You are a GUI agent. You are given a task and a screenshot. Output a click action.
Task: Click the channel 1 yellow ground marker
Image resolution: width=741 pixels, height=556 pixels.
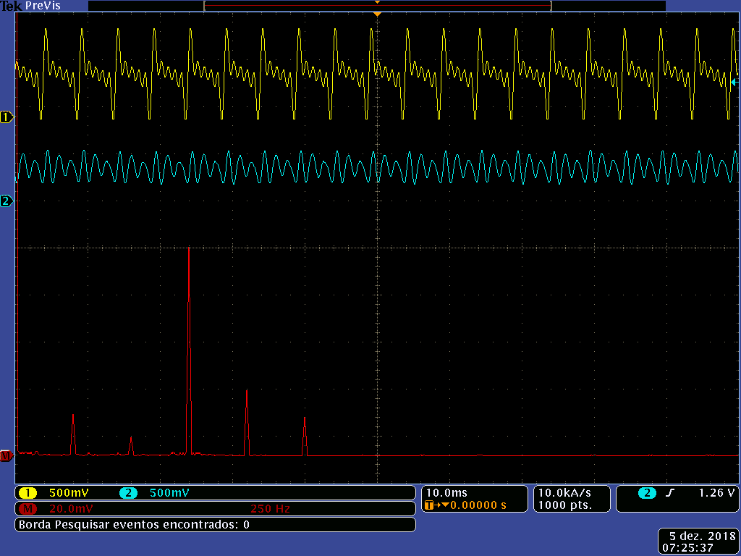[7, 117]
